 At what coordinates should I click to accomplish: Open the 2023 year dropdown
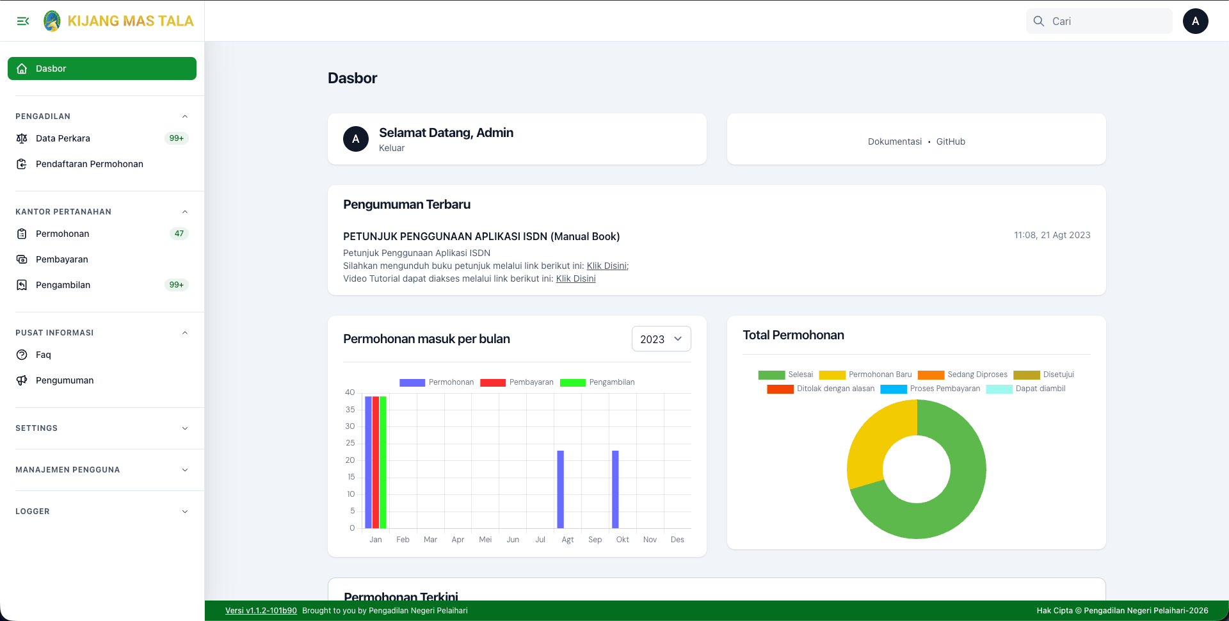tap(661, 339)
